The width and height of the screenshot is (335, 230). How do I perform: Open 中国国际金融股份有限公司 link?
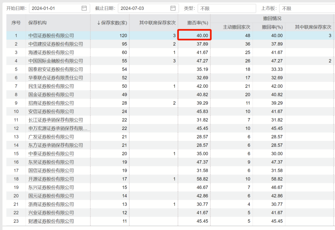coord(55,61)
